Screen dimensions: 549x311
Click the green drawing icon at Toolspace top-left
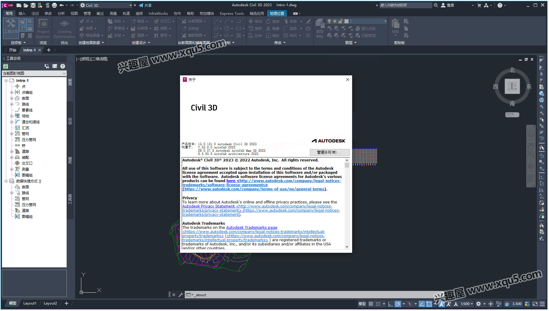(6, 66)
